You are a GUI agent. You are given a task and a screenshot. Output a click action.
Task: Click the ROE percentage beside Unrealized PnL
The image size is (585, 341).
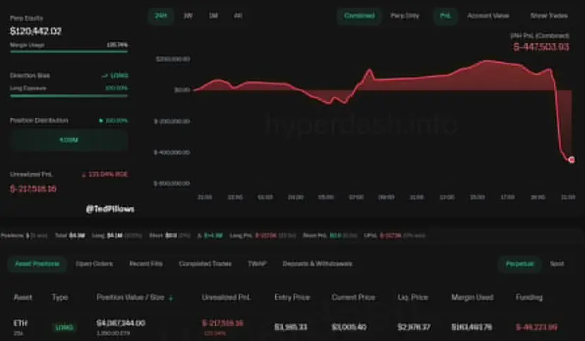105,174
